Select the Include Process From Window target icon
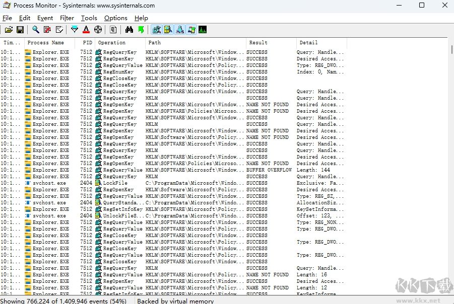 (98, 30)
